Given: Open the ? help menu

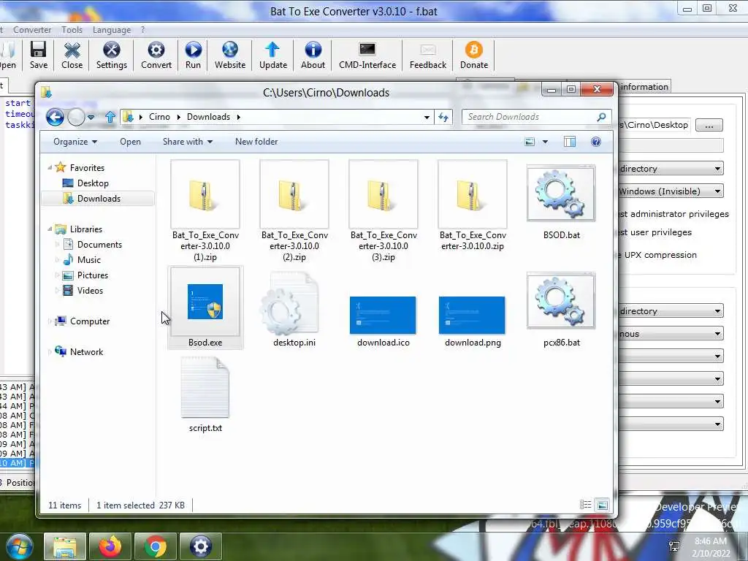Looking at the screenshot, I should pos(142,29).
